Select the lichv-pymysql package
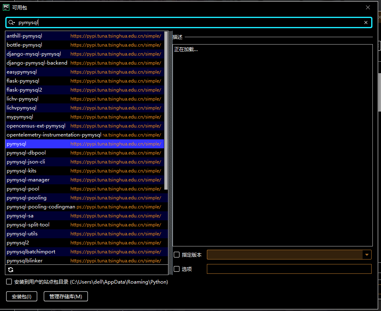 pos(85,99)
